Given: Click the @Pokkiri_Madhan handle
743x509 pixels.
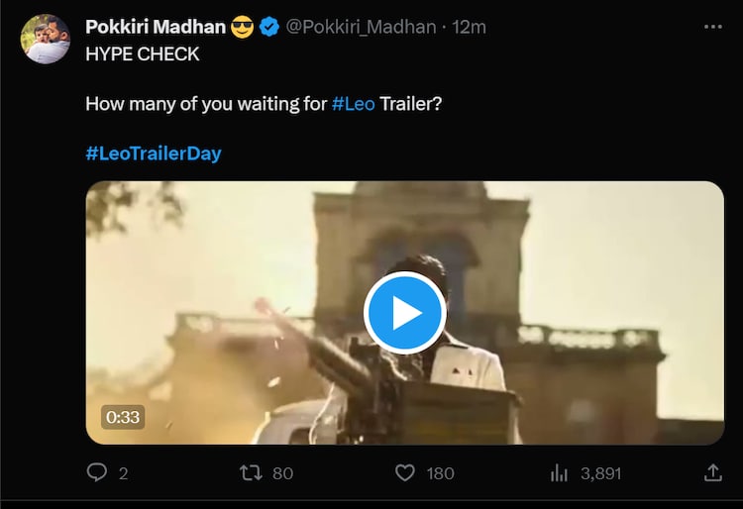Looking at the screenshot, I should [x=361, y=27].
